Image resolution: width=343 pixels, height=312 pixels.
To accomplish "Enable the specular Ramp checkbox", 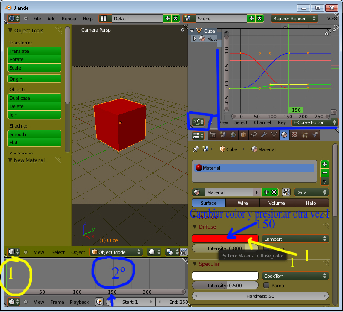I will pyautogui.click(x=266, y=285).
